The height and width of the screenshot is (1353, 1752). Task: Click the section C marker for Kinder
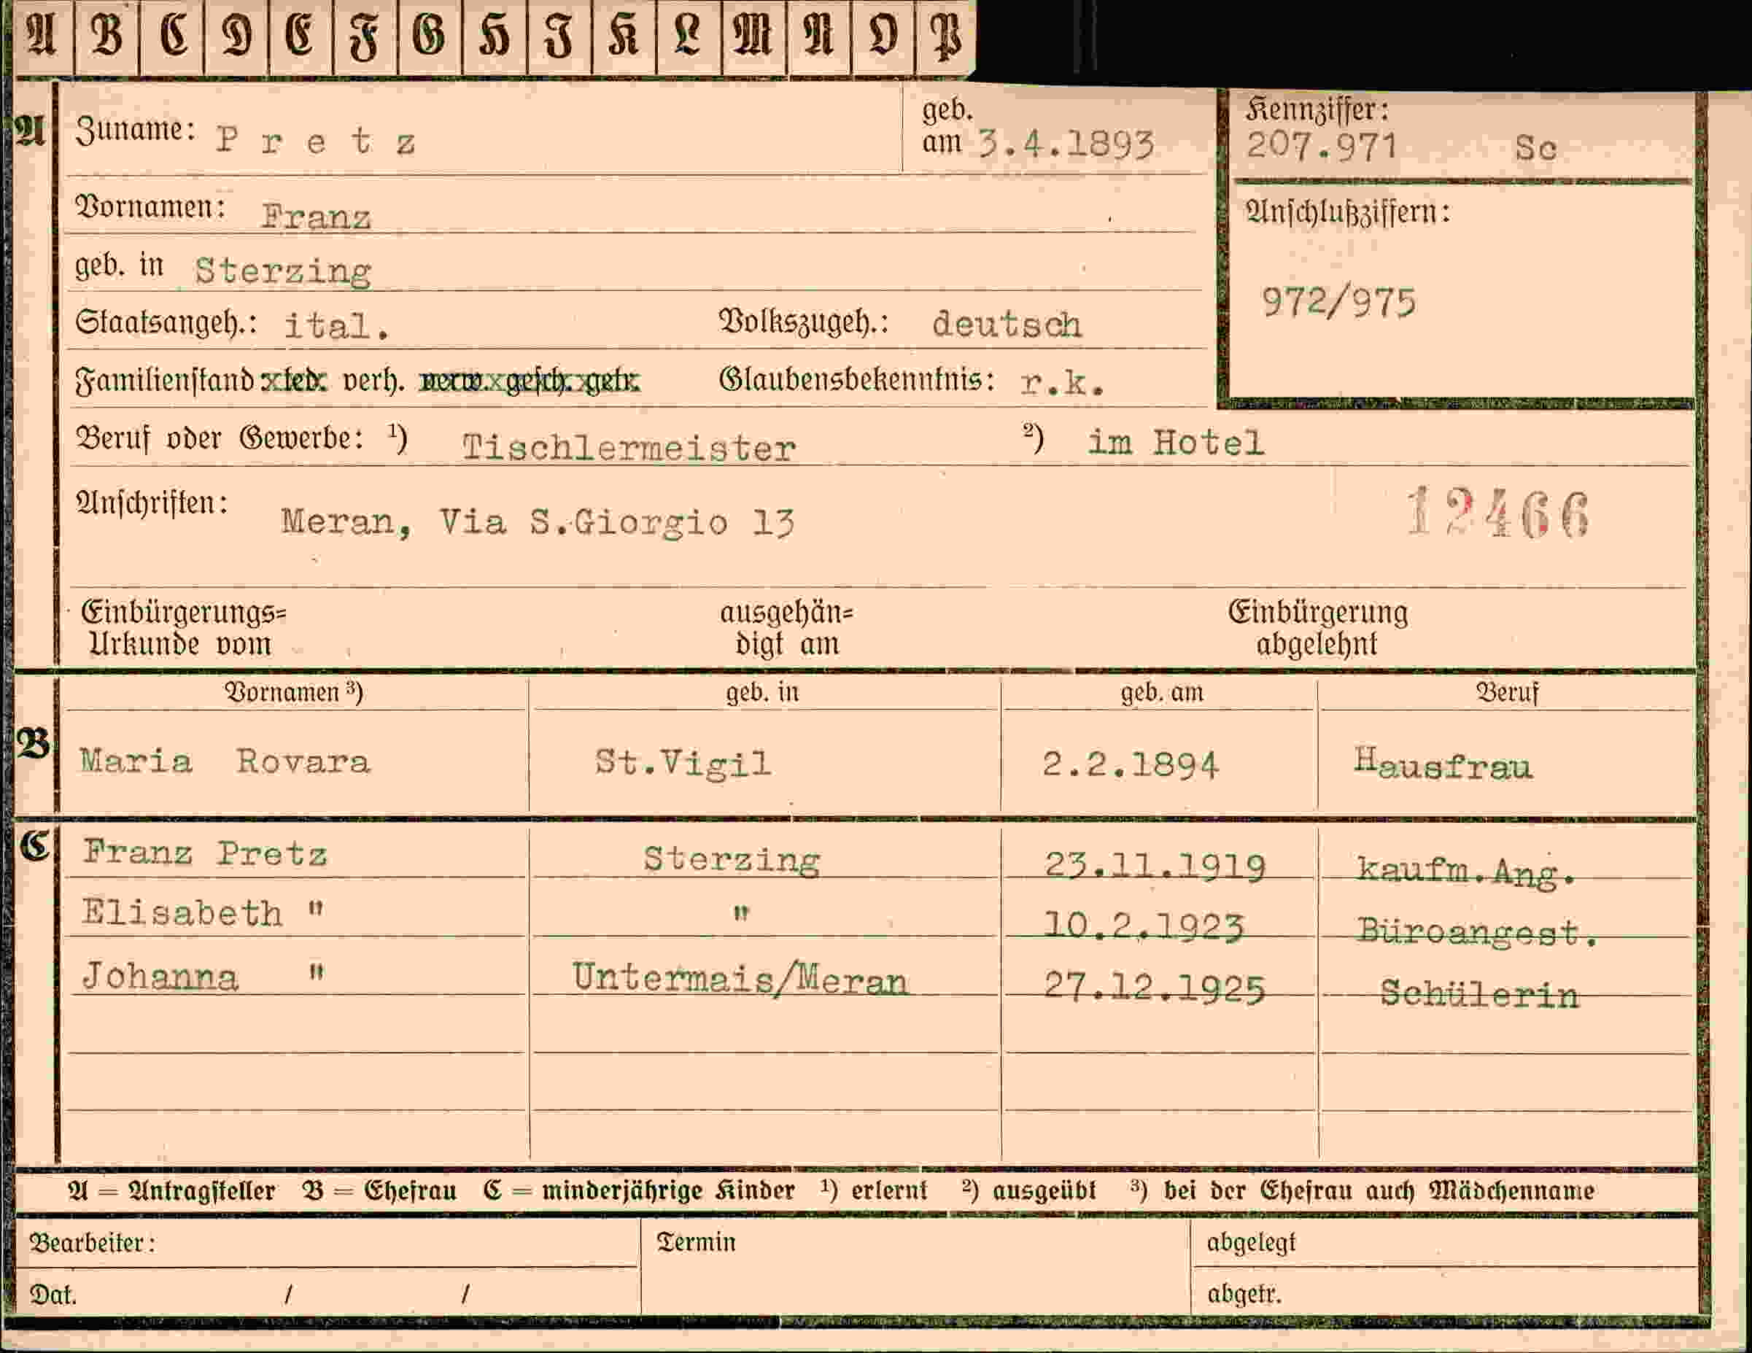tap(34, 845)
